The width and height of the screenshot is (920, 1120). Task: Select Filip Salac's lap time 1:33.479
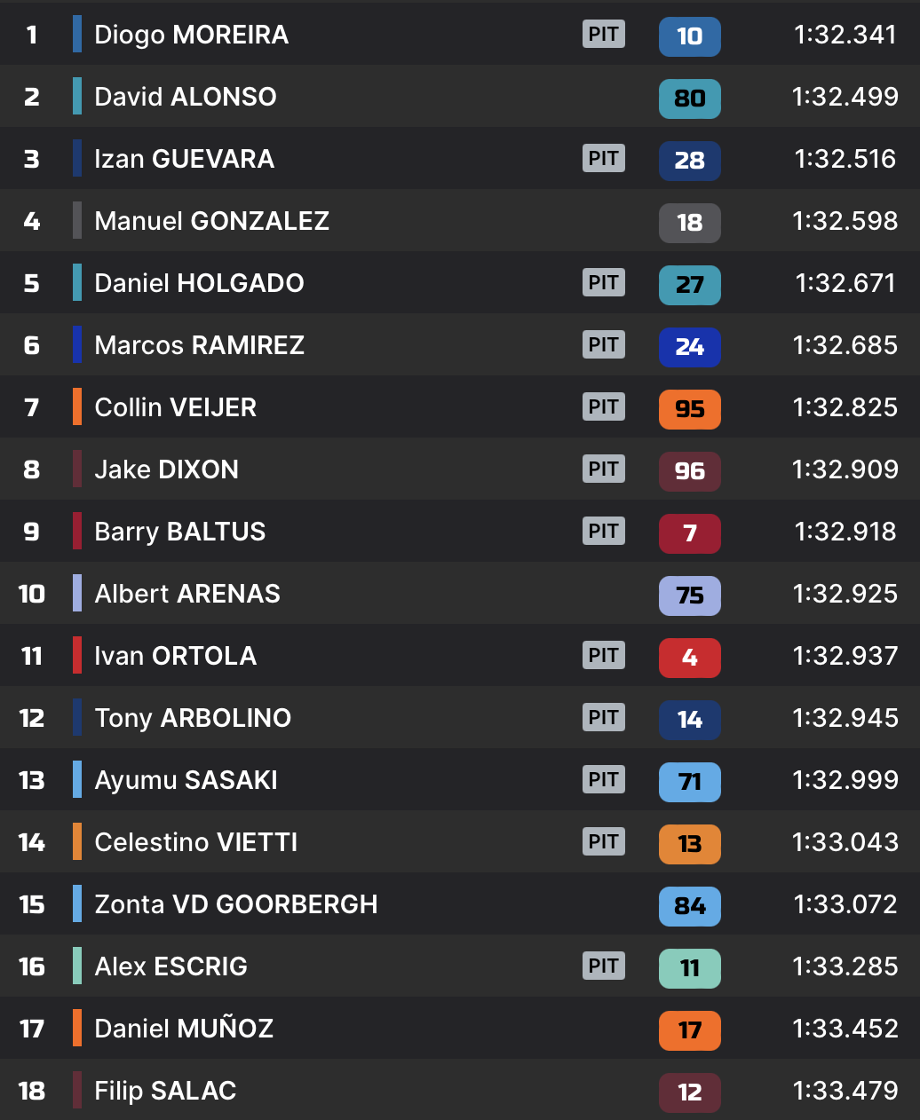click(845, 1091)
